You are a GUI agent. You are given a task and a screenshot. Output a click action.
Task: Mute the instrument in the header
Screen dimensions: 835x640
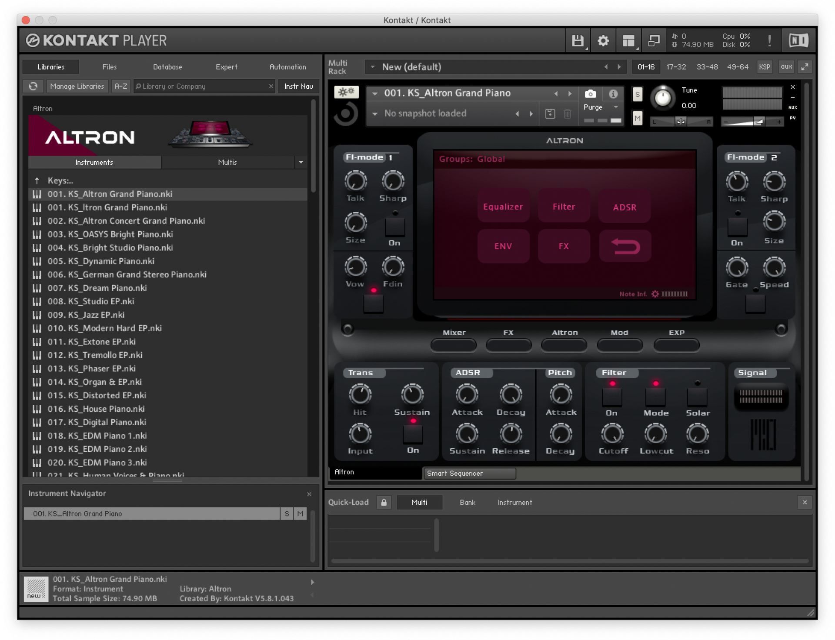(637, 118)
